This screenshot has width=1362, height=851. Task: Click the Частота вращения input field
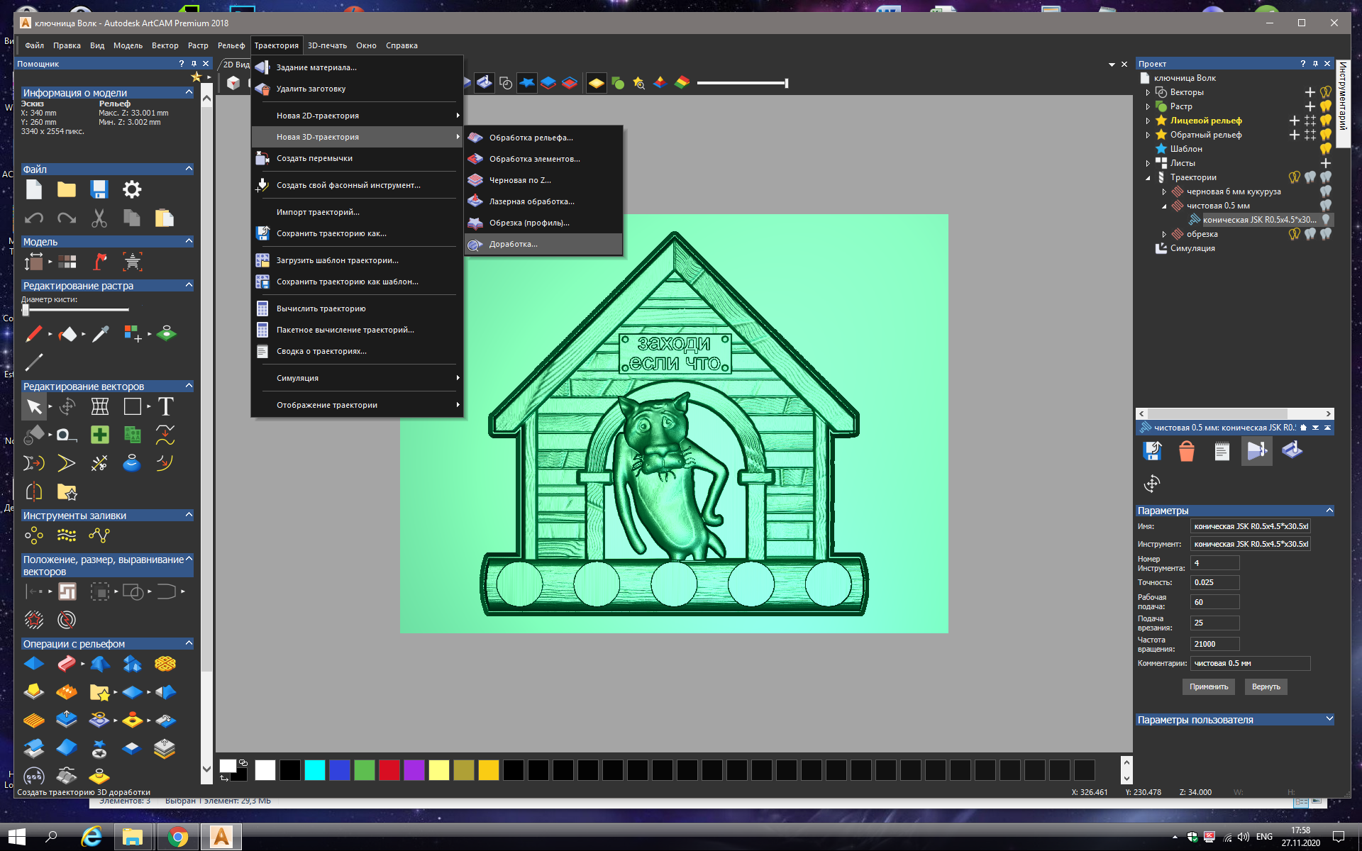click(1214, 644)
